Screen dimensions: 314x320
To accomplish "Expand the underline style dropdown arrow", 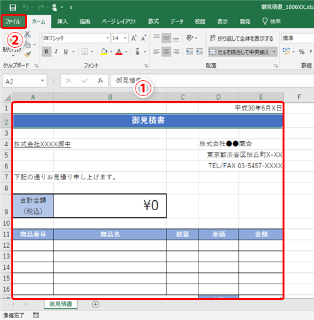I will click(73, 51).
